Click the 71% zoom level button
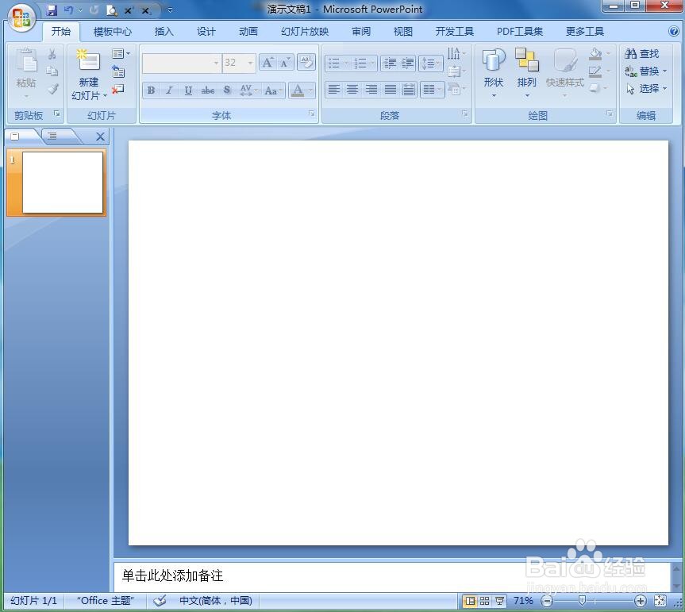 [x=523, y=601]
